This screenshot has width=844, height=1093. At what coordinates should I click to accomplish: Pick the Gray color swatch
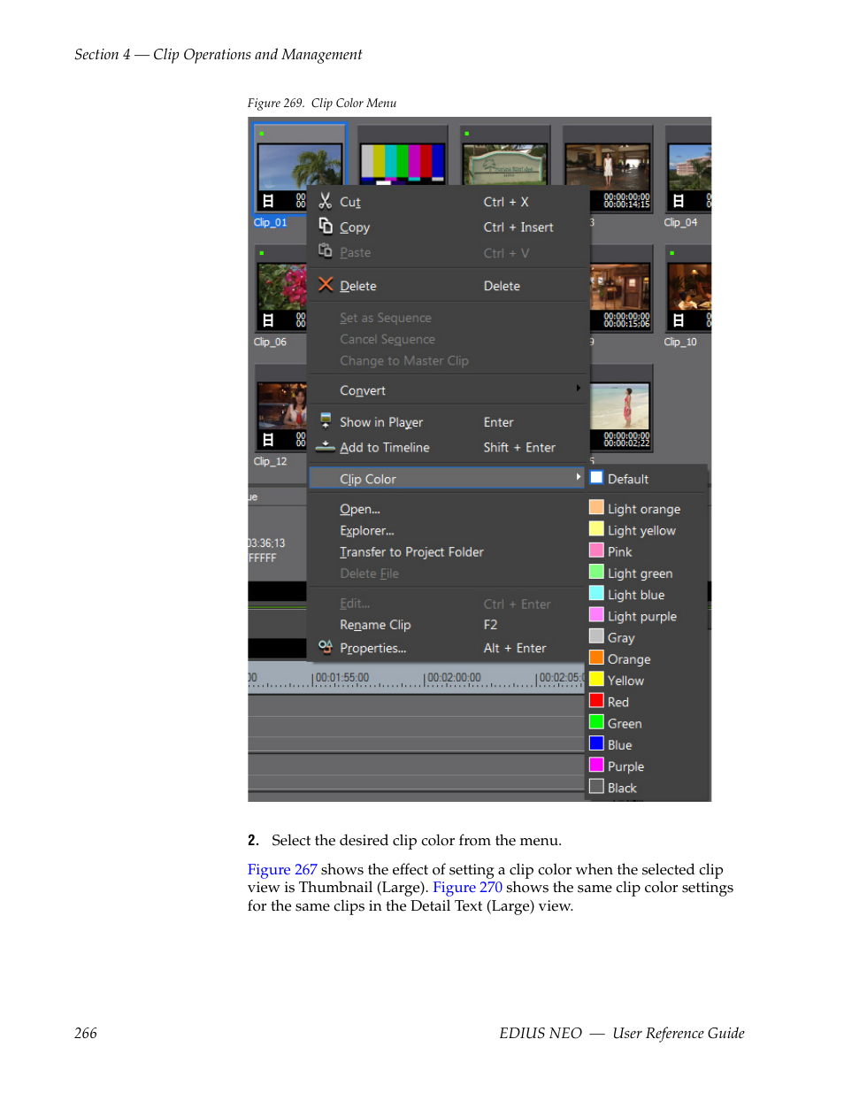pos(596,636)
